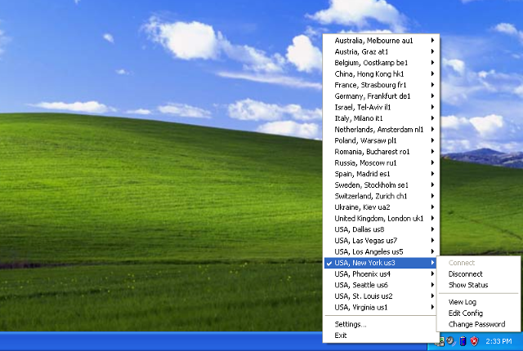The height and width of the screenshot is (351, 523).
Task: Select USA, Los Angeles us5 server
Action: 381,251
